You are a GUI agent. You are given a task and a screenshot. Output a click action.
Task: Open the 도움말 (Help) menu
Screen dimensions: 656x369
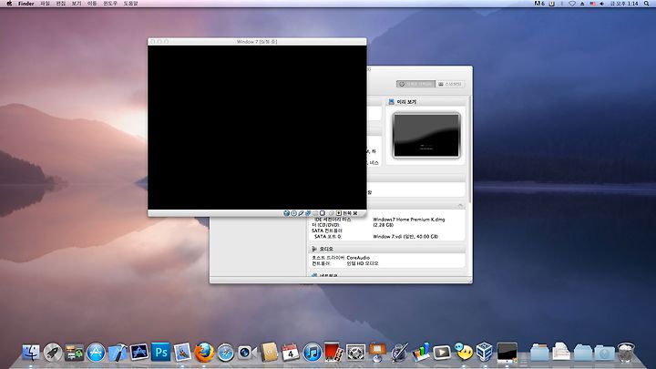(x=130, y=4)
